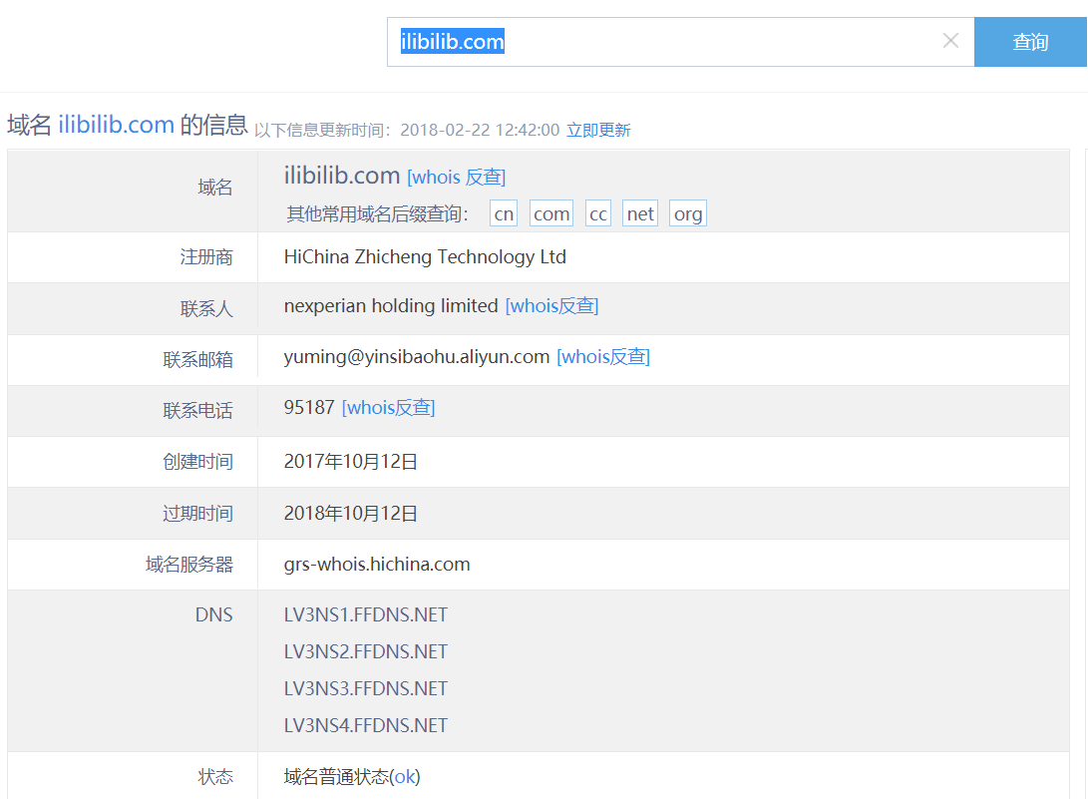Select the cn suffix box
This screenshot has width=1088, height=799.
pyautogui.click(x=504, y=213)
